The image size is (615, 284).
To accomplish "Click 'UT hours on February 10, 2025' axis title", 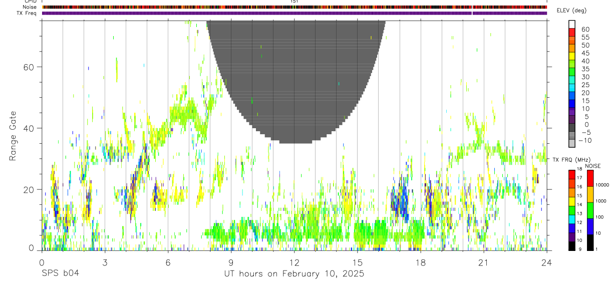I will click(294, 274).
